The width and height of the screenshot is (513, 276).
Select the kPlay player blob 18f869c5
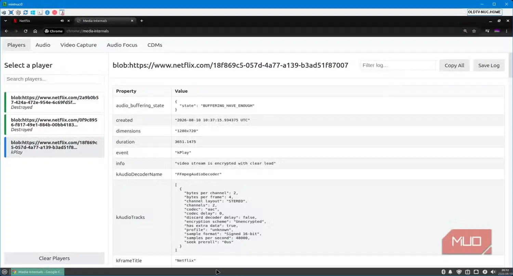click(54, 147)
